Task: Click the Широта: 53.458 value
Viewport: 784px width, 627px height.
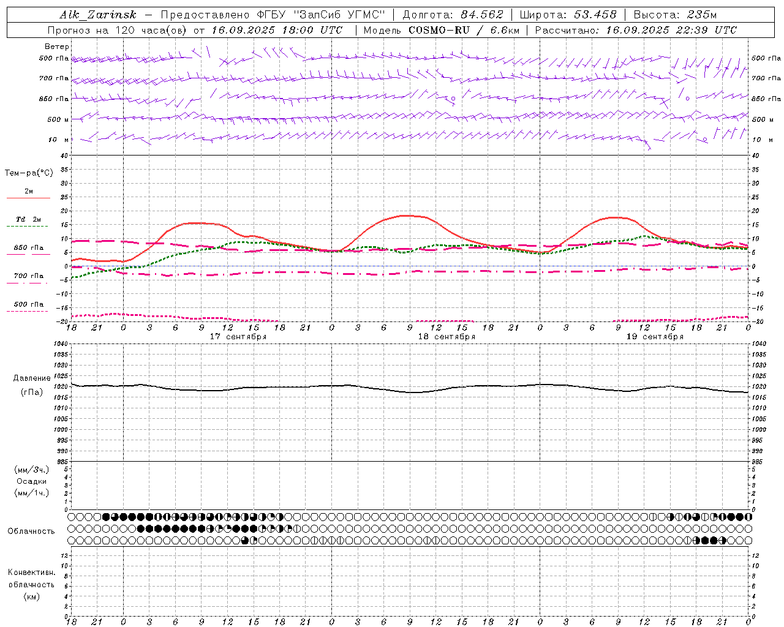Action: pos(568,15)
